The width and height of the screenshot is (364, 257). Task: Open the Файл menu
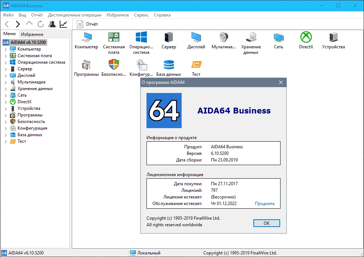pyautogui.click(x=8, y=15)
